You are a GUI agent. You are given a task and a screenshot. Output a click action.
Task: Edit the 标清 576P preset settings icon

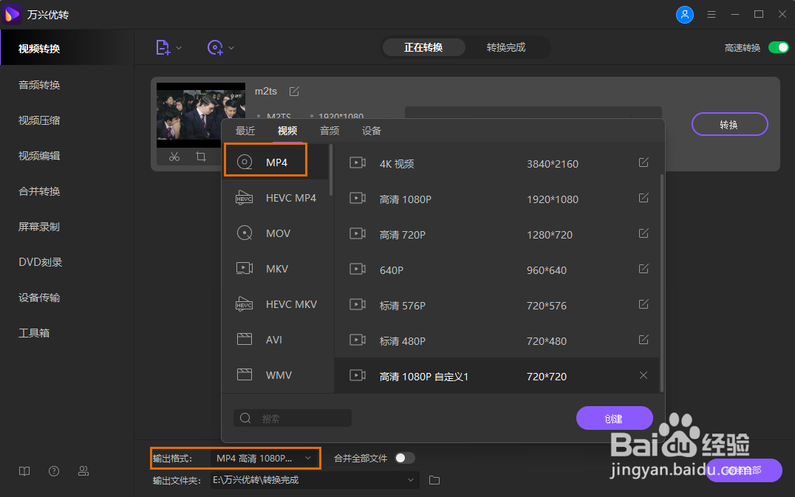(644, 304)
